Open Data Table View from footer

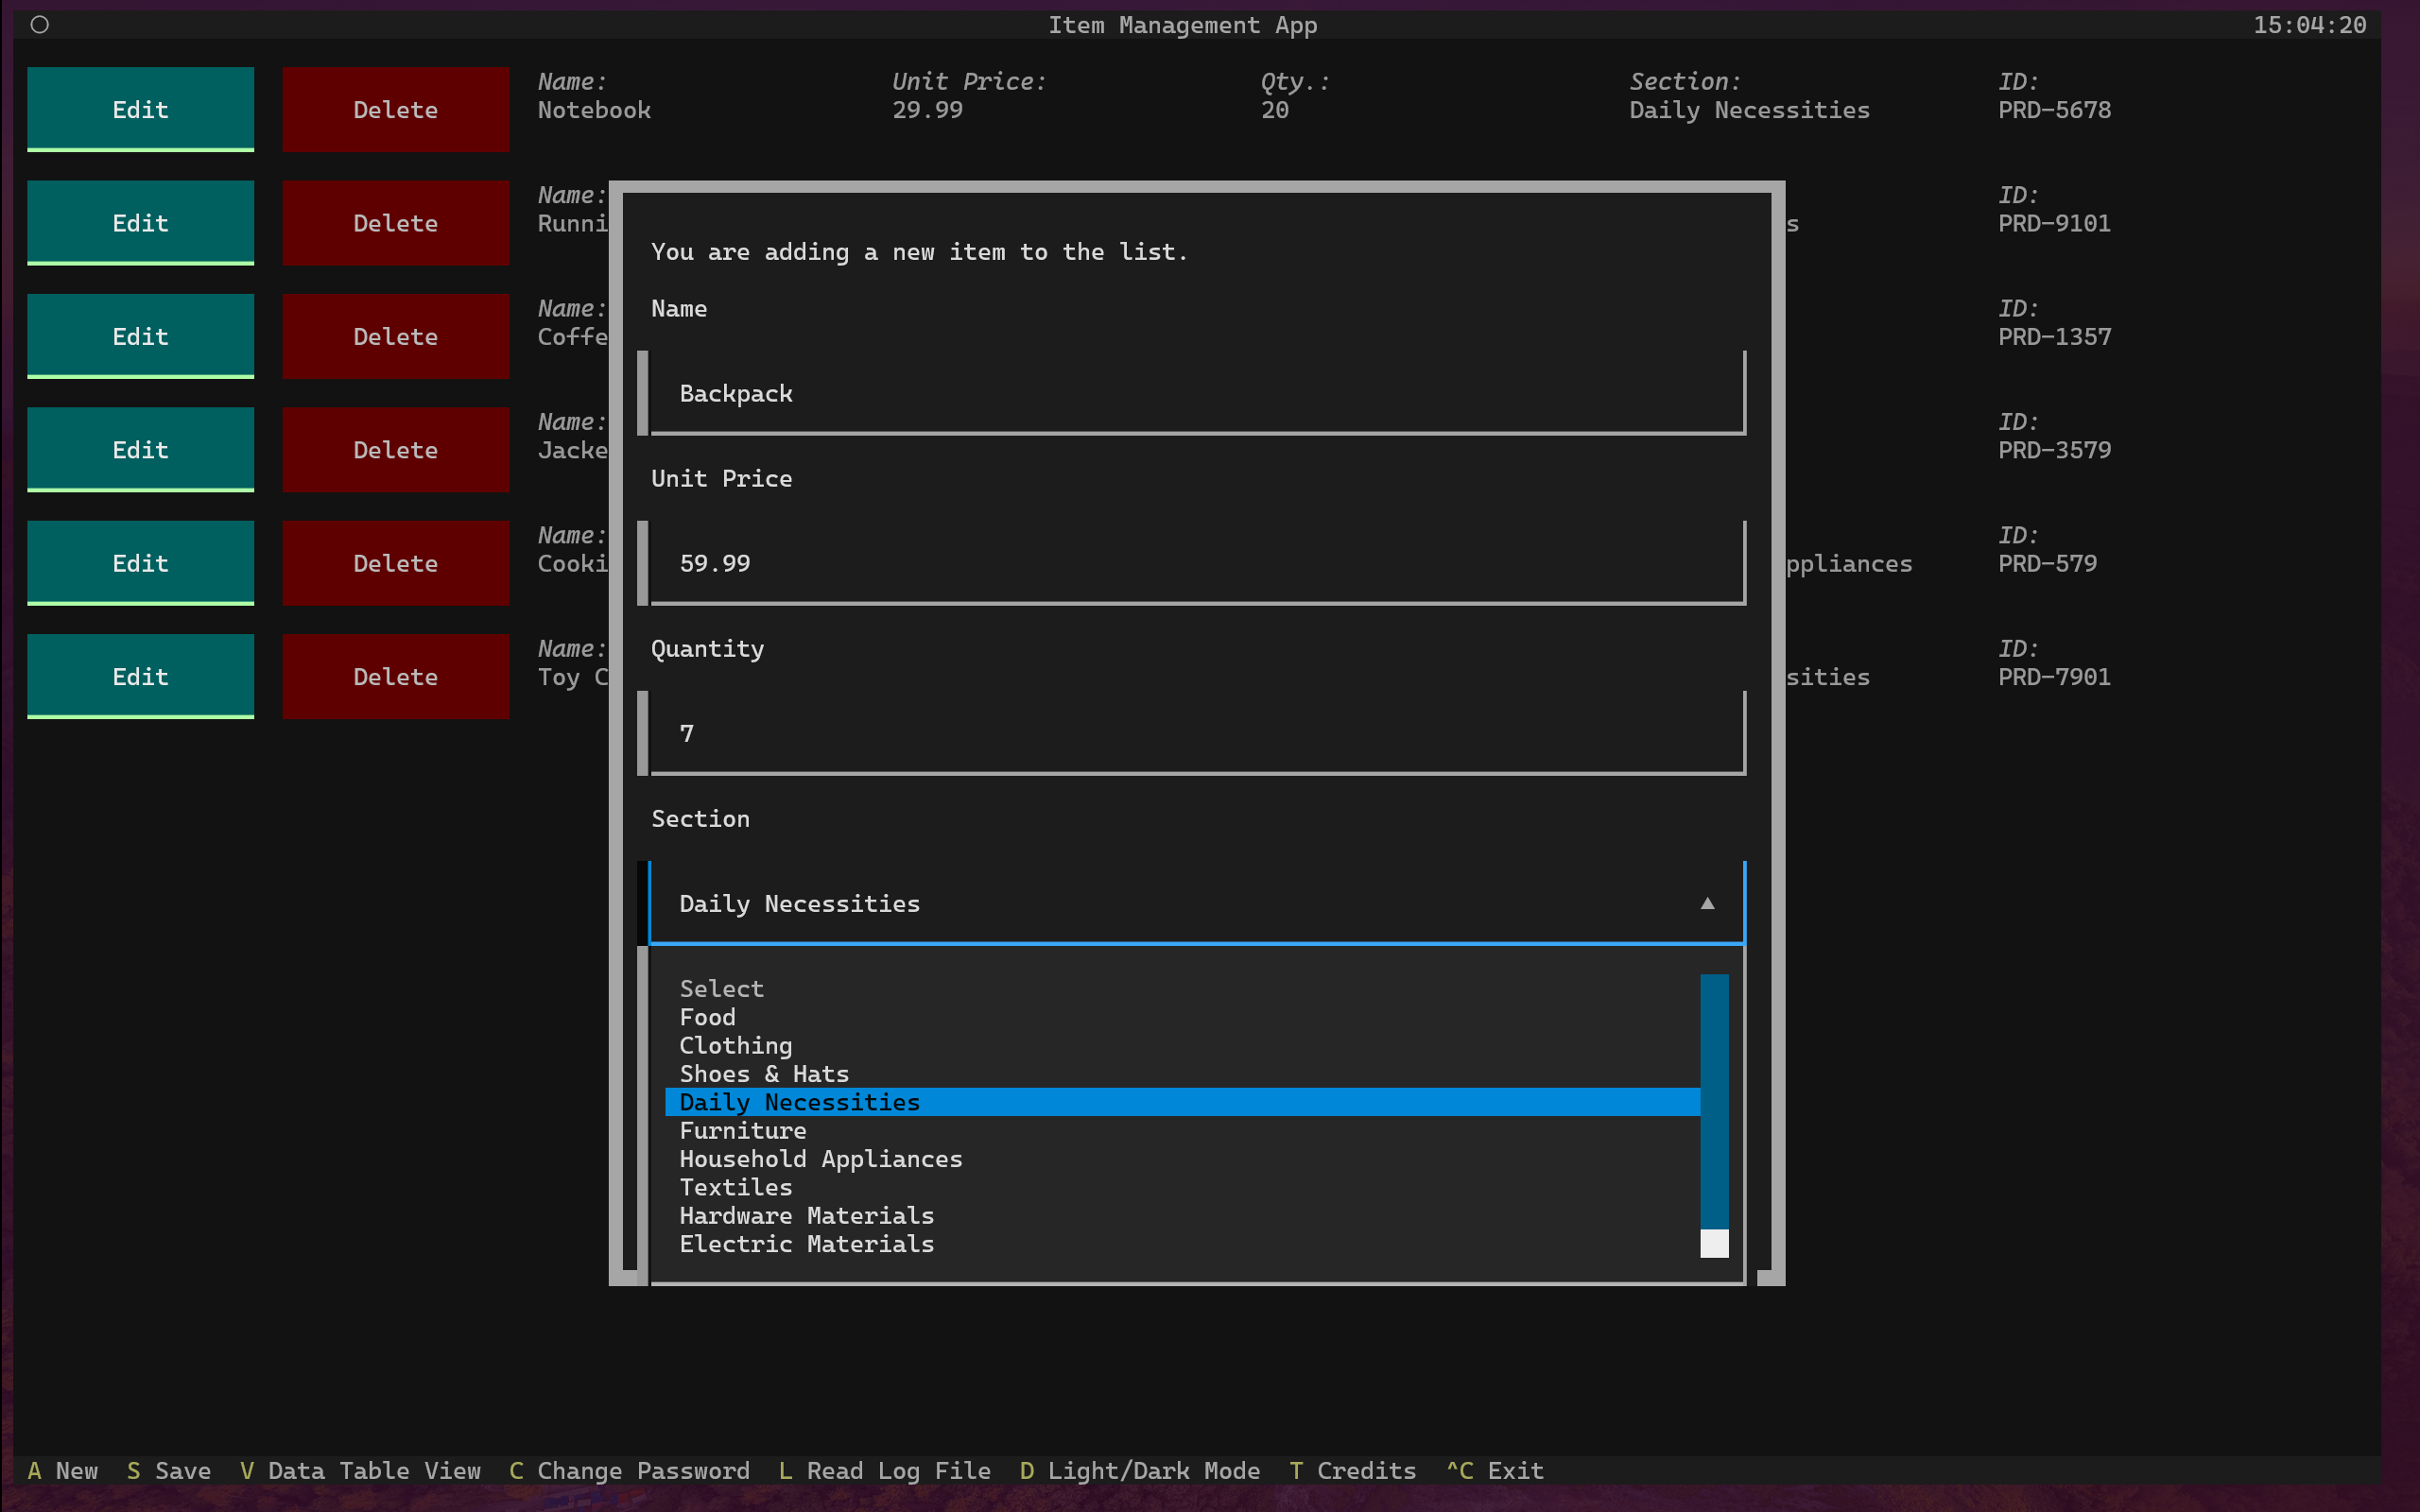360,1471
